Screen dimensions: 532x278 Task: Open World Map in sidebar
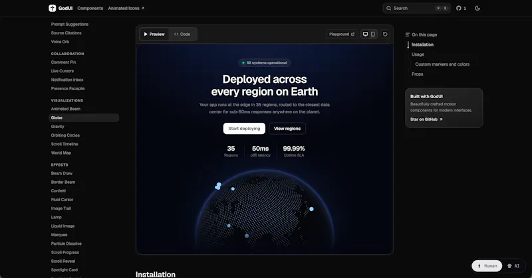click(61, 153)
